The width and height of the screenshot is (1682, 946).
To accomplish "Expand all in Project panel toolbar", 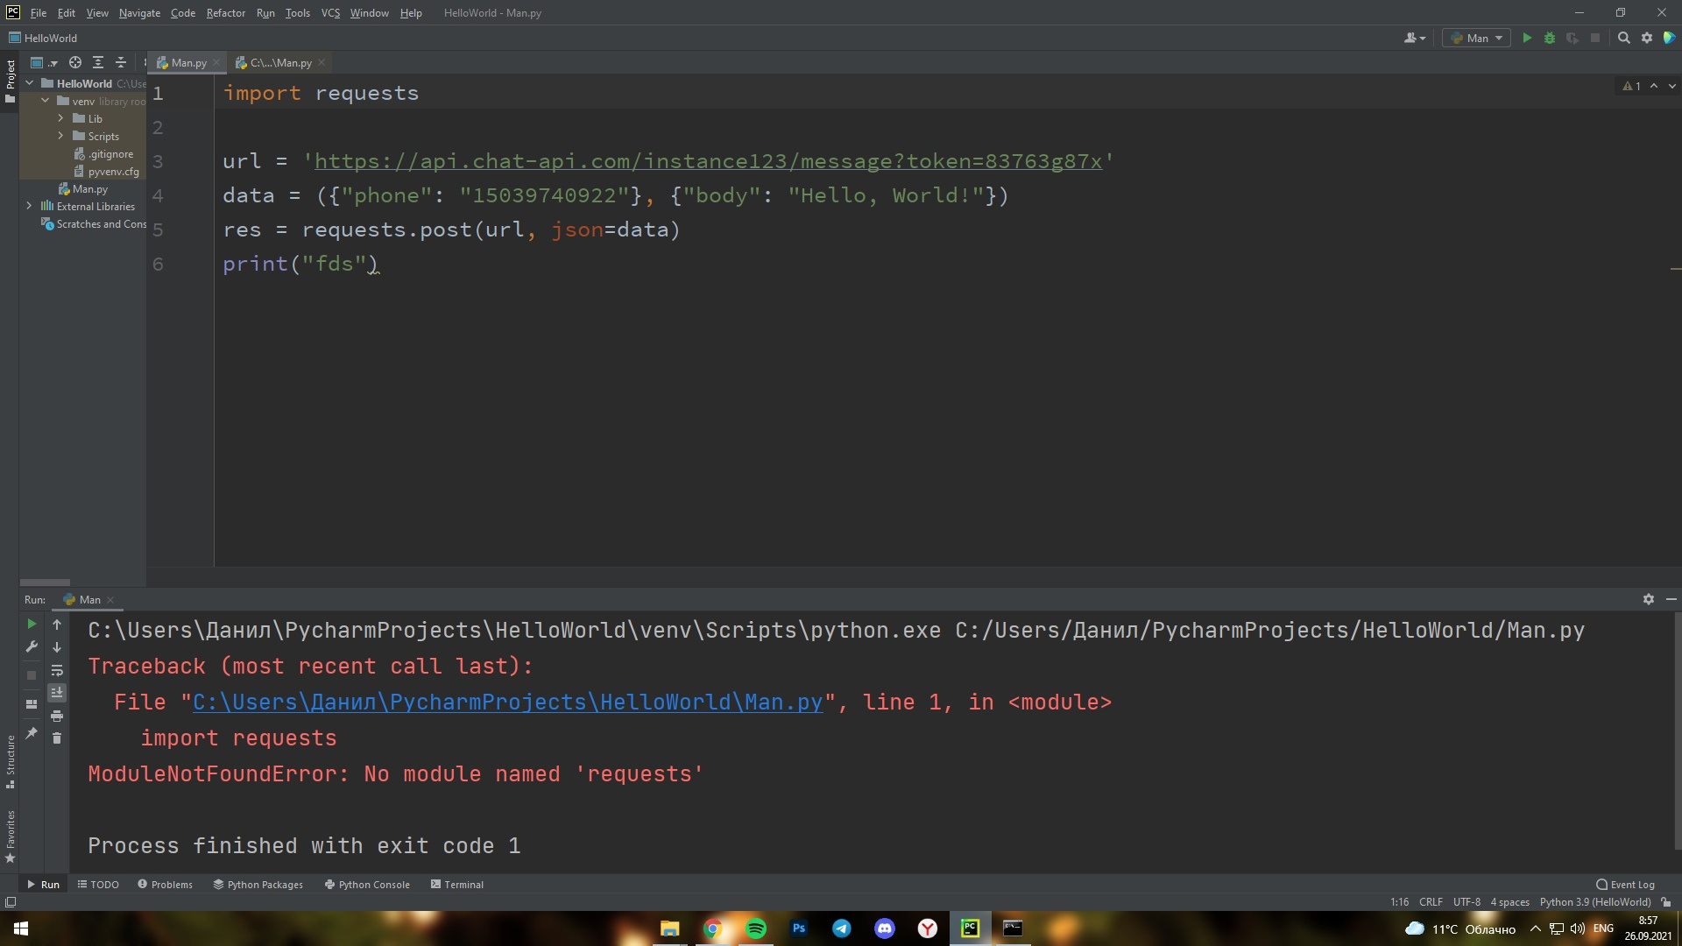I will pyautogui.click(x=98, y=62).
